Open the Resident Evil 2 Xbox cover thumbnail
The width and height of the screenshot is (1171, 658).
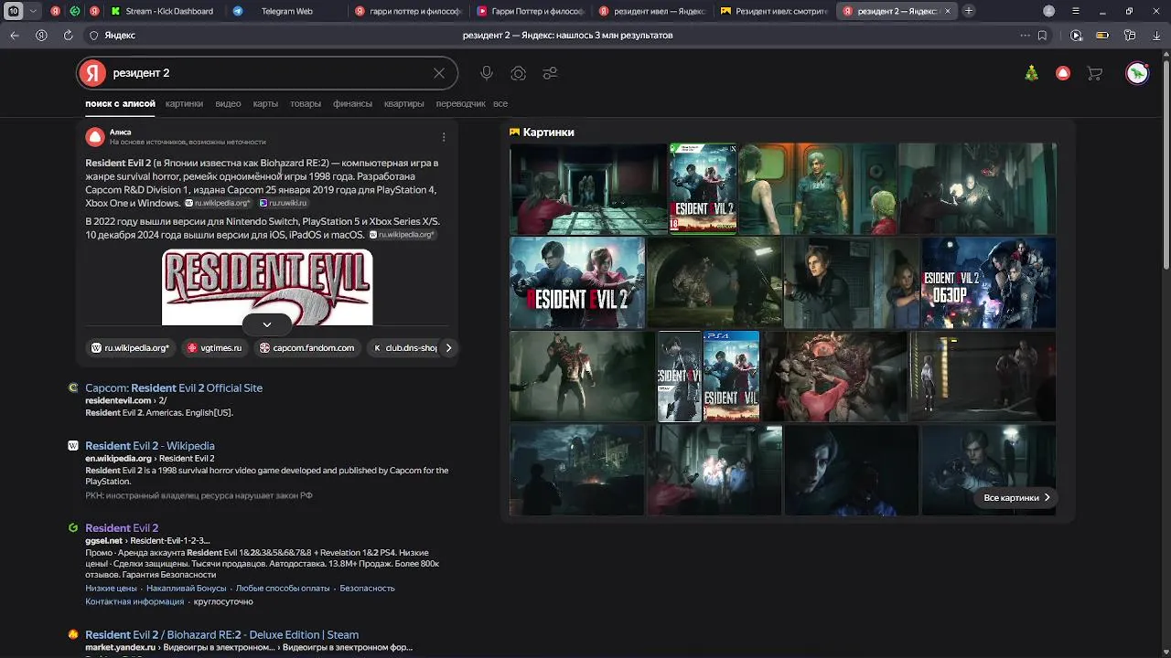coord(703,188)
